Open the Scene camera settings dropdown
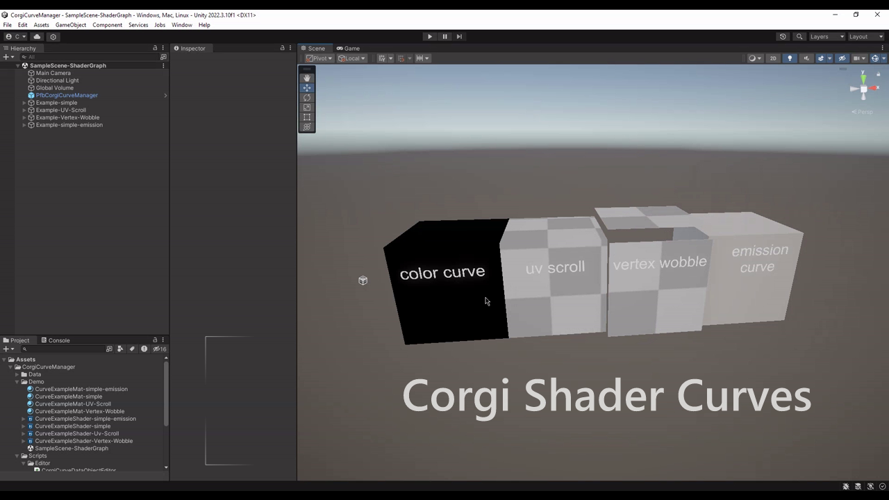 tap(860, 58)
